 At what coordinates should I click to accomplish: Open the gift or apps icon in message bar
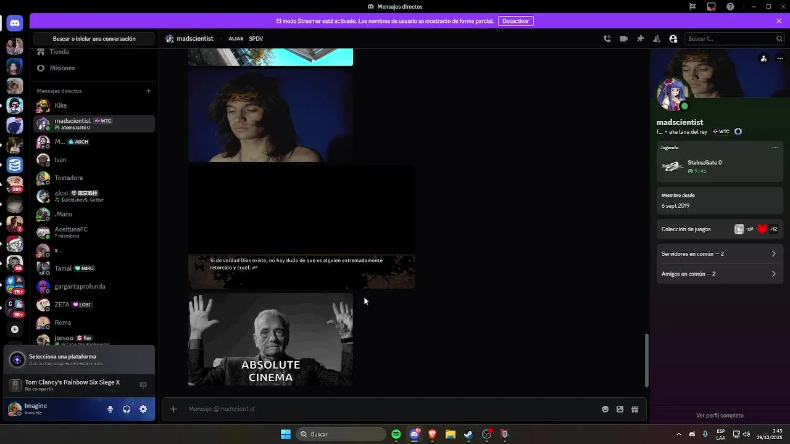point(634,409)
